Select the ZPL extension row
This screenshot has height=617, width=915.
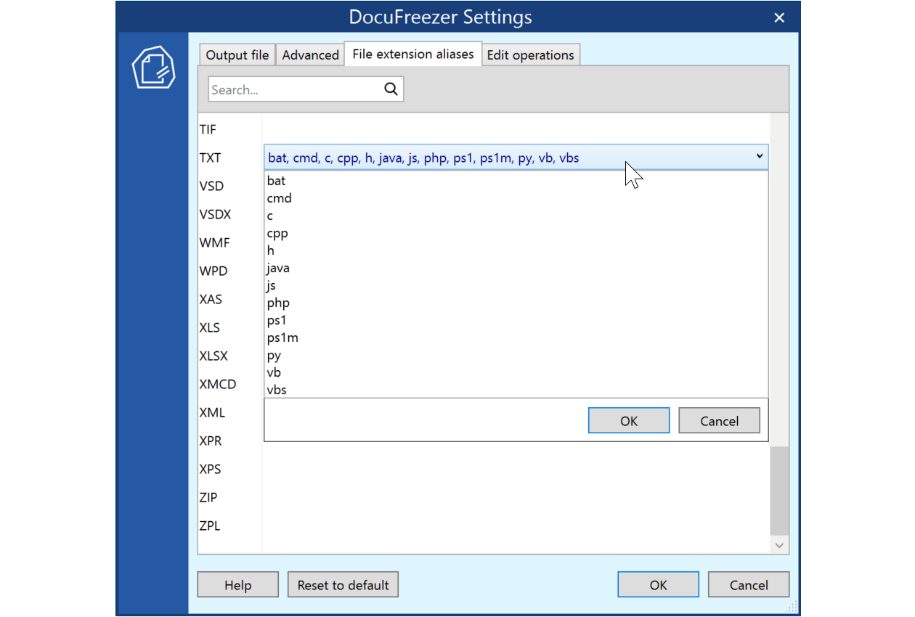pyautogui.click(x=210, y=526)
